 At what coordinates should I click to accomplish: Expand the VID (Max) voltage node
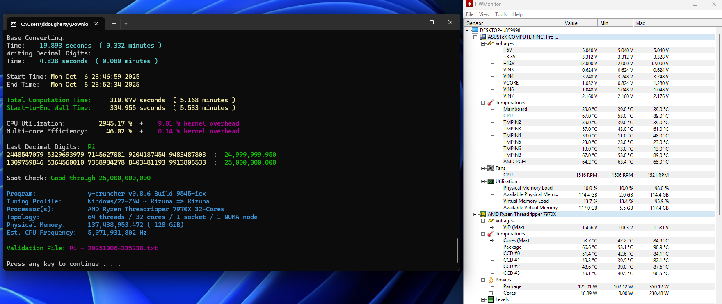(491, 227)
